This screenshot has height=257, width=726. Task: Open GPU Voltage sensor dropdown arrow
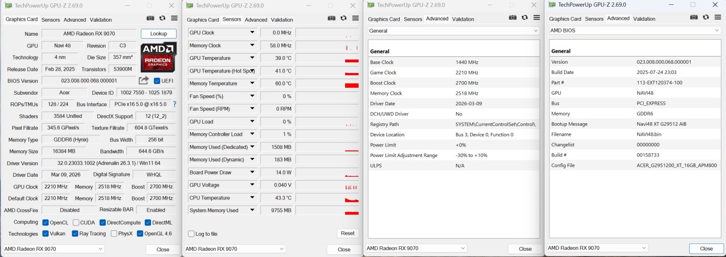(252, 185)
